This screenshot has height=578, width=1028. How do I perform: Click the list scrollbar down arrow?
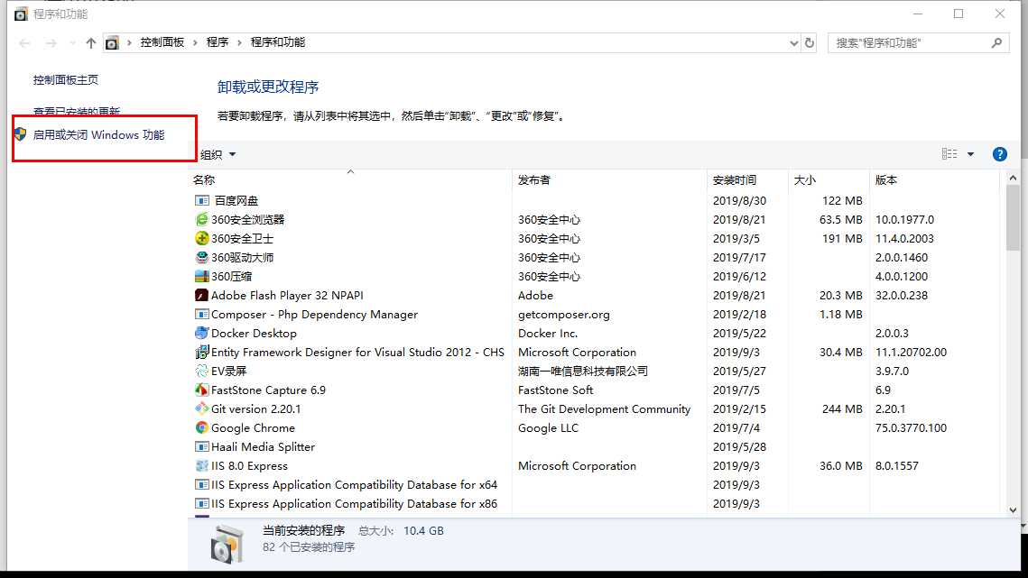coord(1013,509)
